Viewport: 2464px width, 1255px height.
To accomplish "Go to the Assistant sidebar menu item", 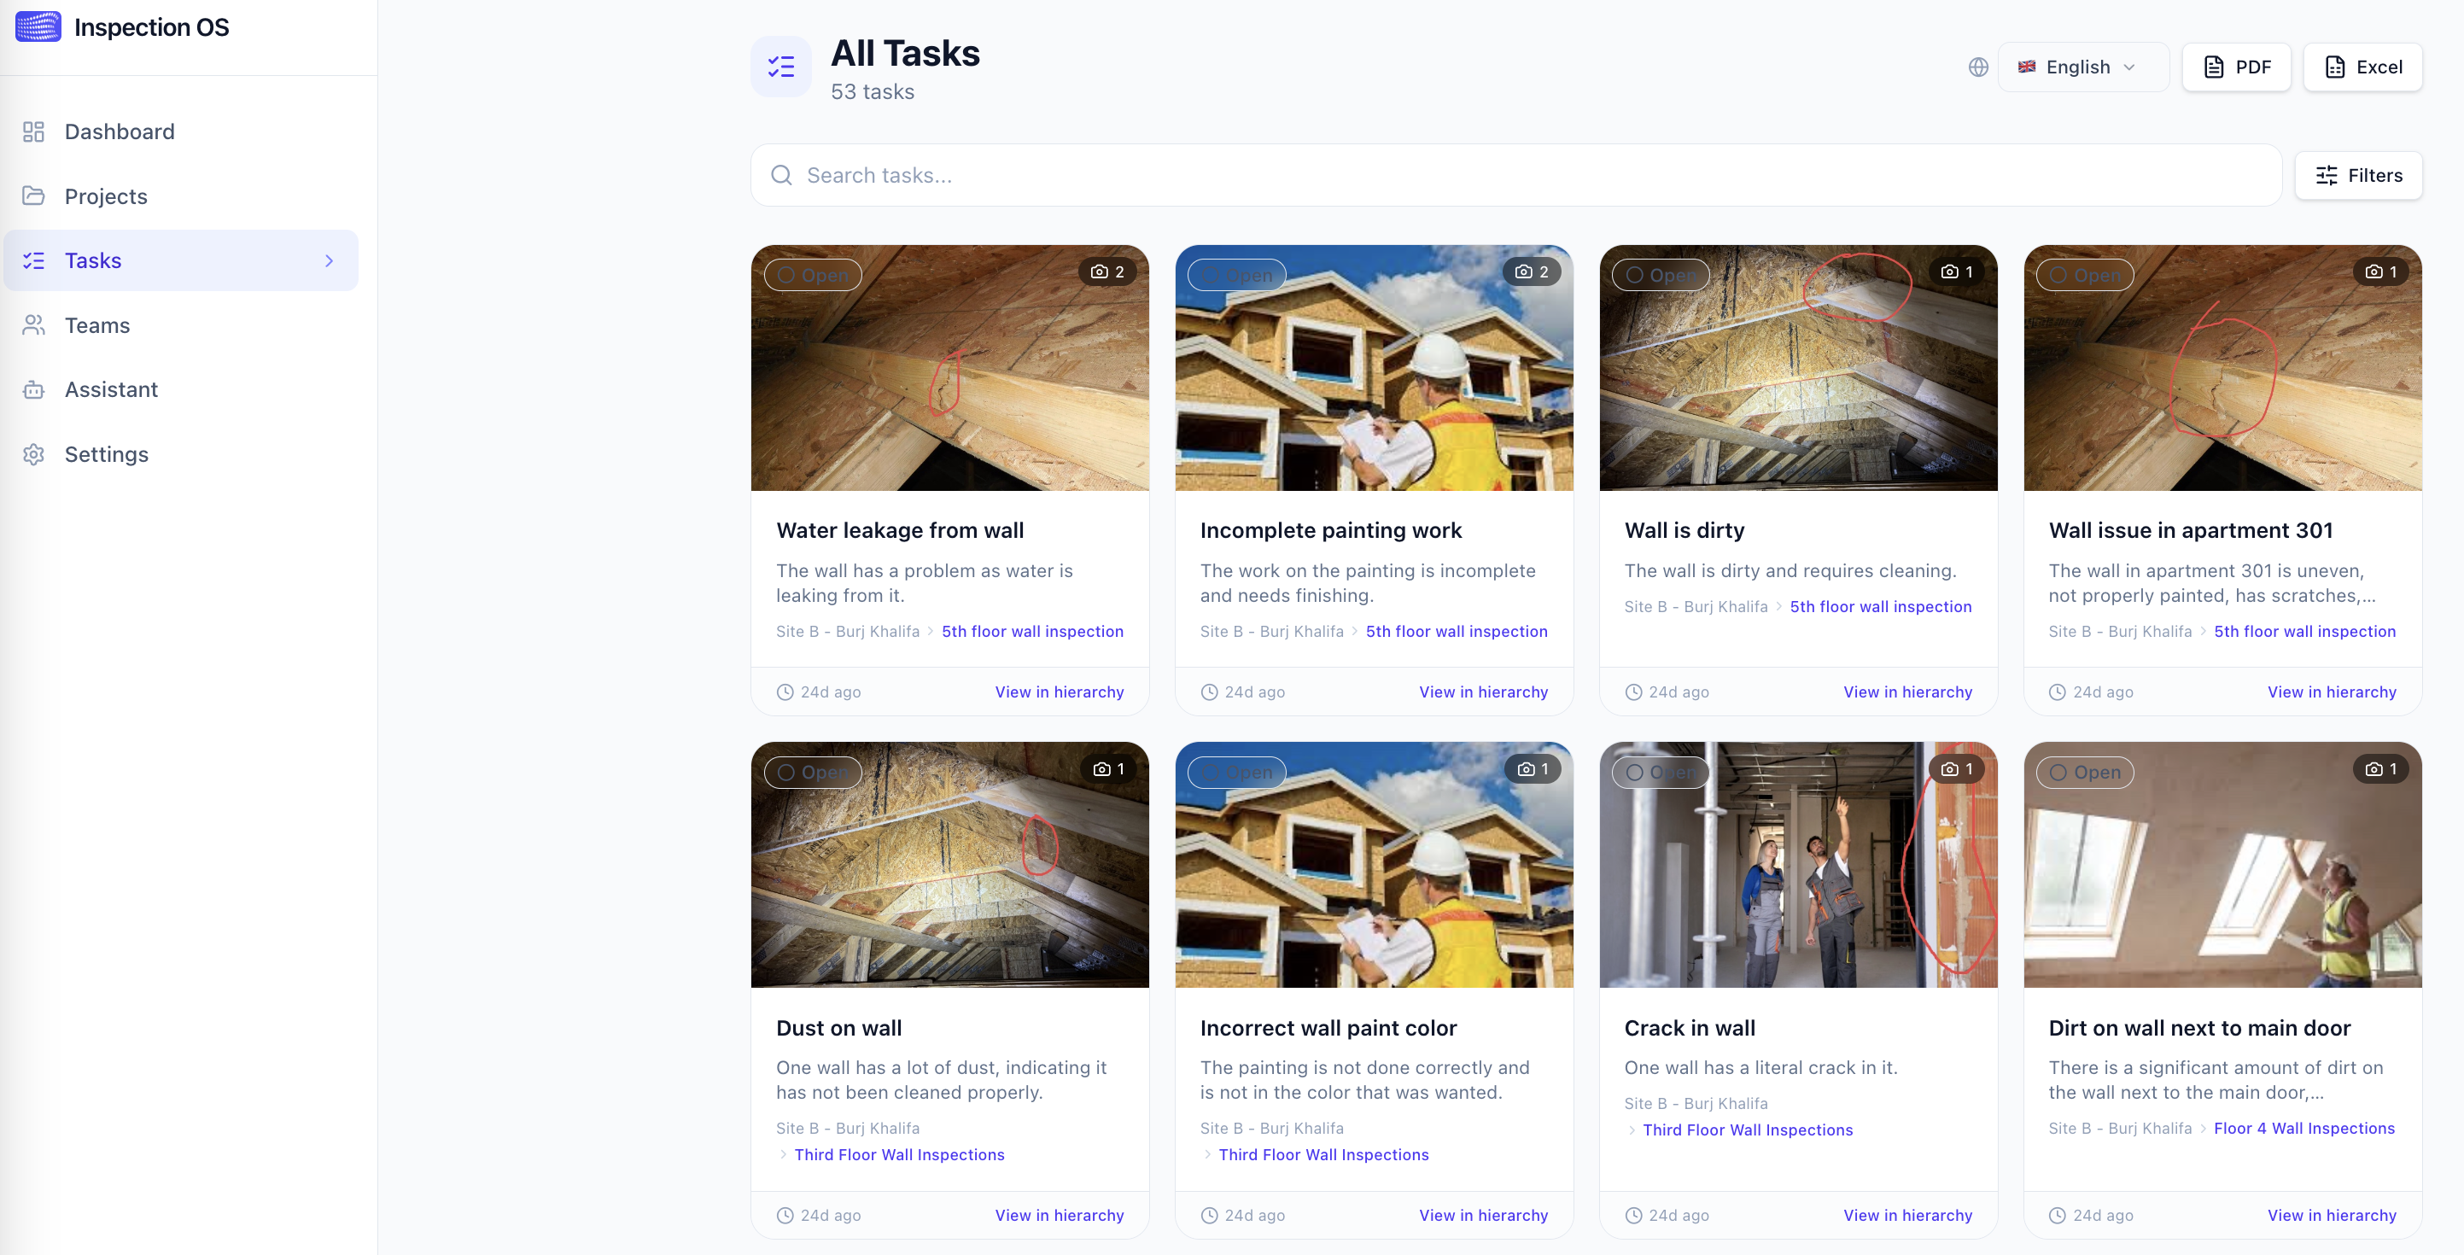I will 111,389.
